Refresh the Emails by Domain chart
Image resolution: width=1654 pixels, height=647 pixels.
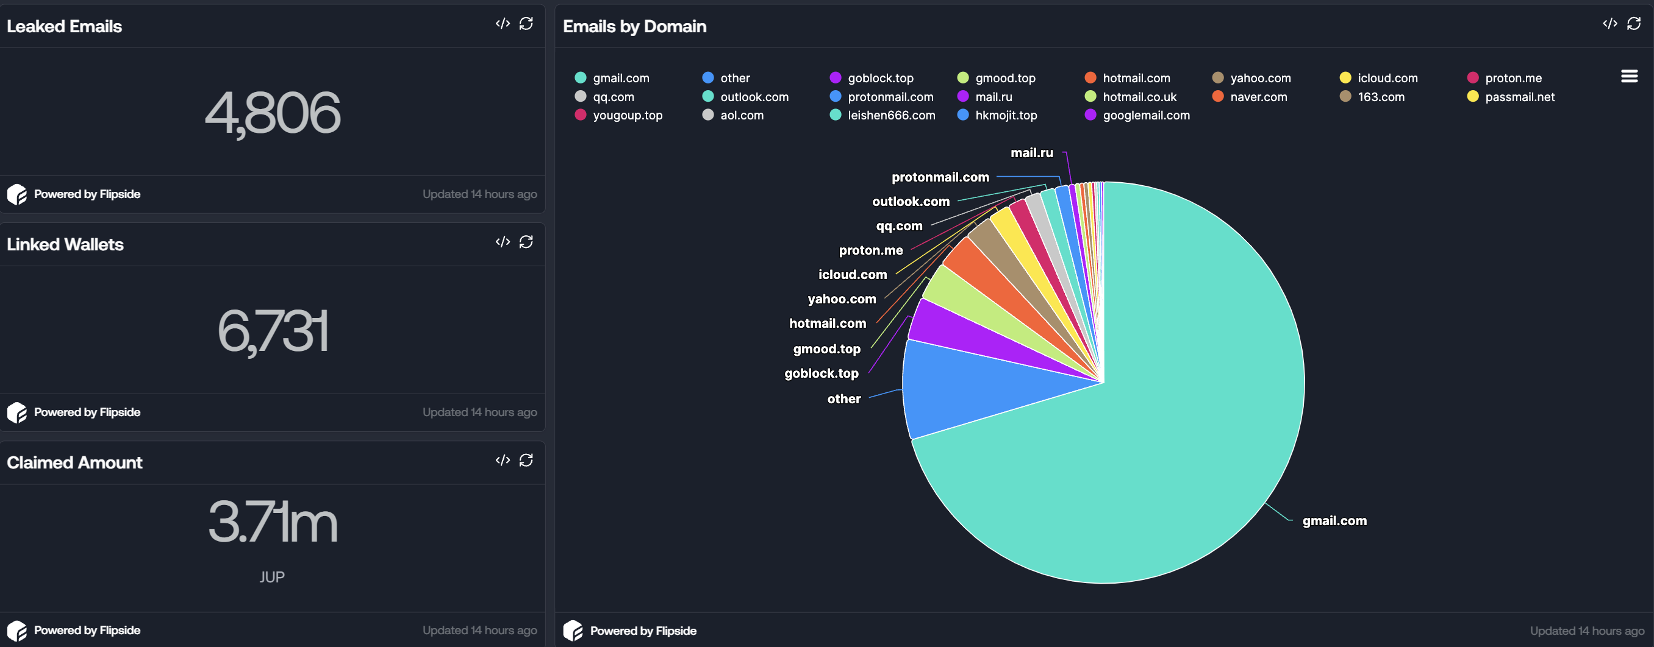1633,24
